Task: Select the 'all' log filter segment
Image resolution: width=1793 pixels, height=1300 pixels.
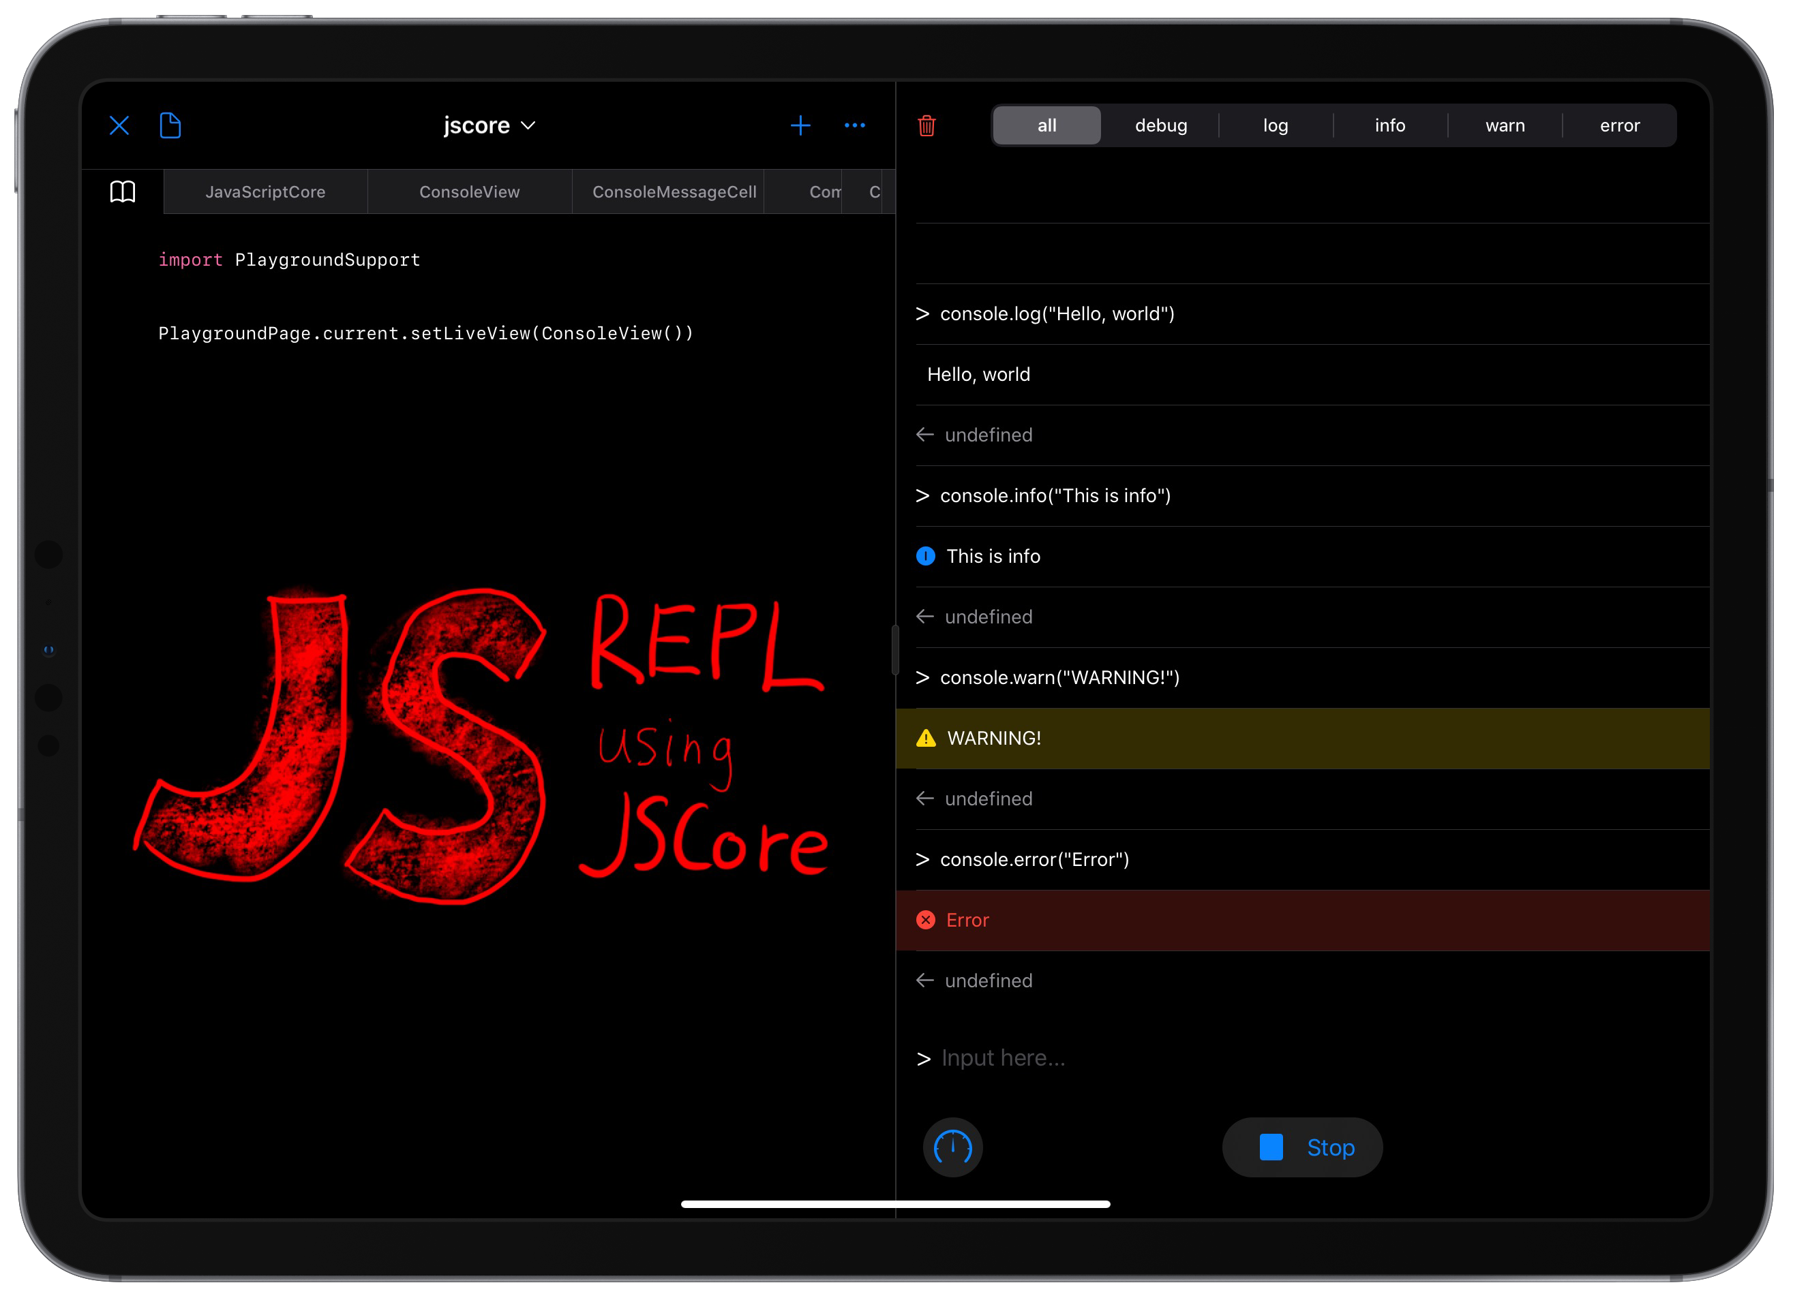Action: coord(1046,125)
